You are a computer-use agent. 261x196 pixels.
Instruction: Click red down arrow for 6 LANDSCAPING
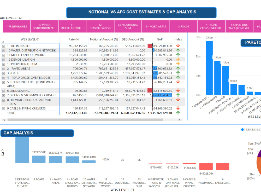(x=178, y=90)
